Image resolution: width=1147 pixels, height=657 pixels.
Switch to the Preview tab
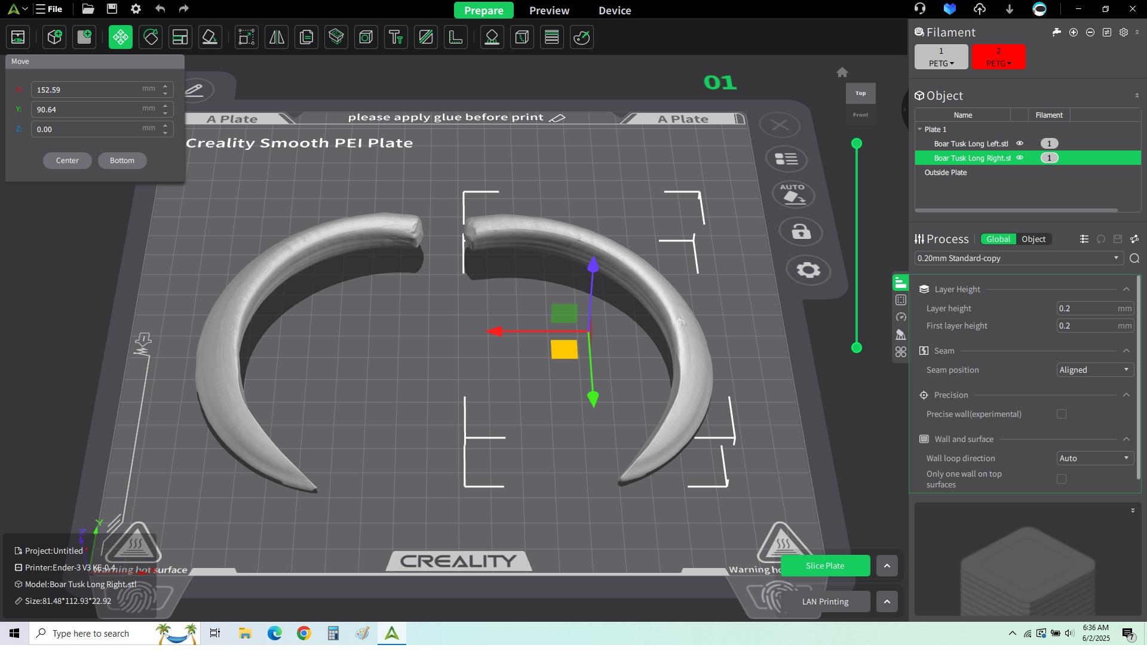click(x=548, y=10)
